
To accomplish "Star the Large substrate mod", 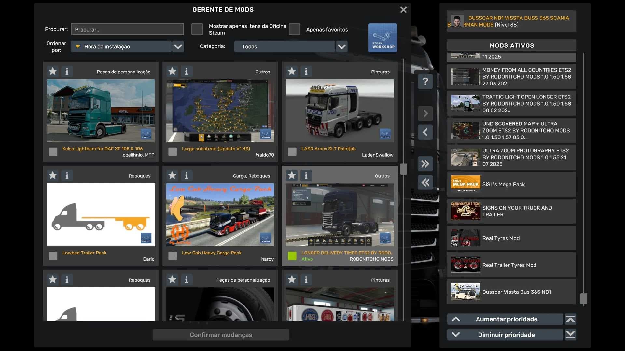I will [172, 71].
